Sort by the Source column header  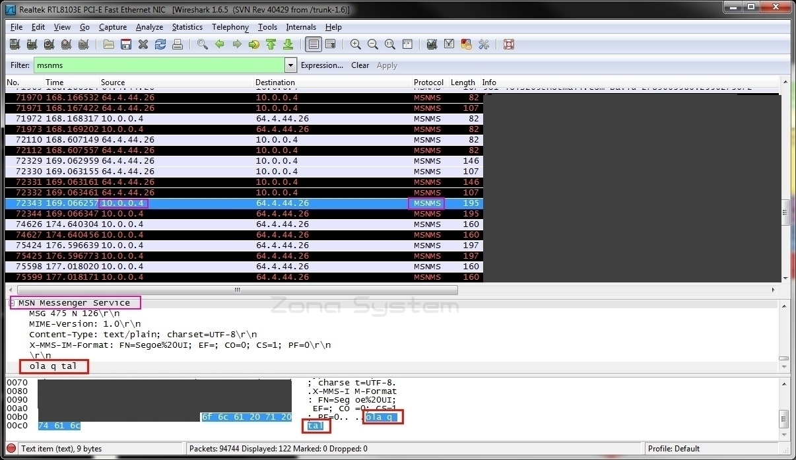point(176,82)
